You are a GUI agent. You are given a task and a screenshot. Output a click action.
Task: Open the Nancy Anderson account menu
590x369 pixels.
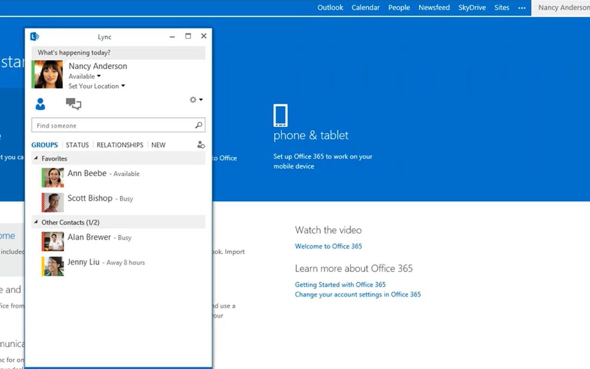[560, 8]
